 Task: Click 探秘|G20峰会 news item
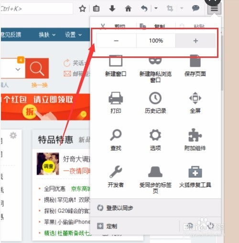[x=67, y=211]
